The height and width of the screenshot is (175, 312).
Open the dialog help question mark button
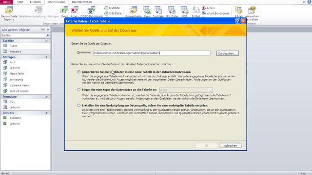pos(237,21)
